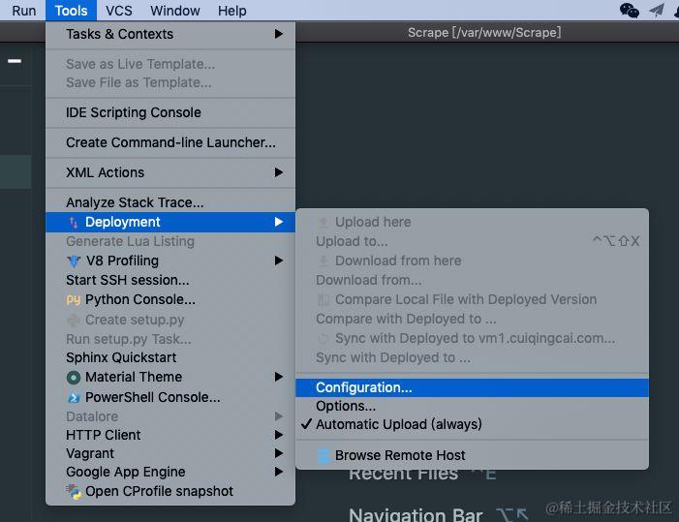The width and height of the screenshot is (679, 522).
Task: Open PowerShell Console
Action: 170,397
